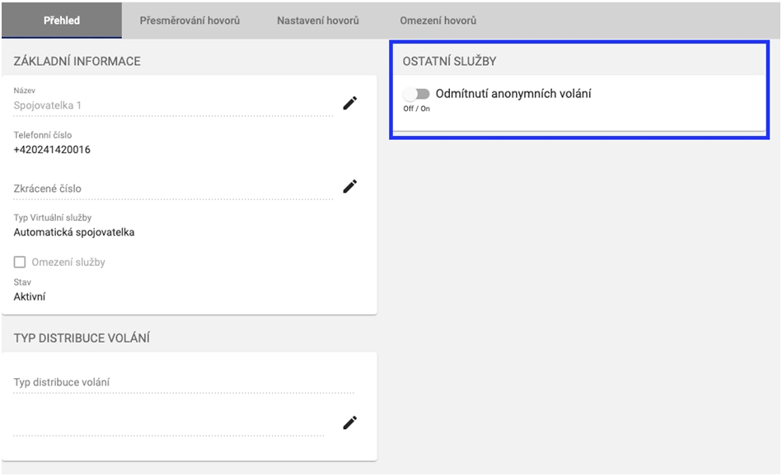Switch to the Přehled tab
Image resolution: width=782 pixels, height=476 pixels.
pyautogui.click(x=61, y=20)
